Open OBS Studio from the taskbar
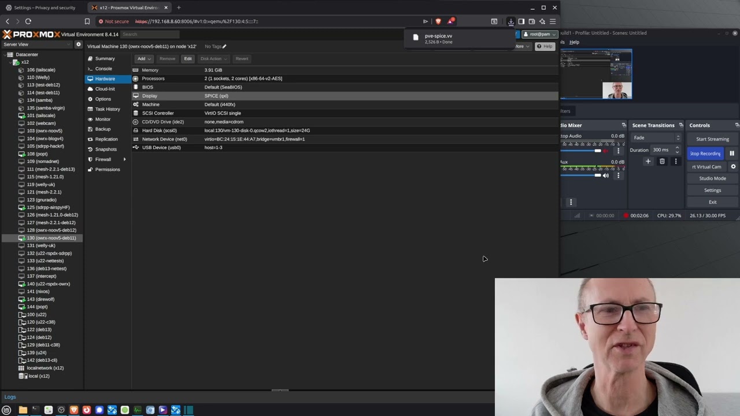This screenshot has height=416, width=740. tap(61, 410)
